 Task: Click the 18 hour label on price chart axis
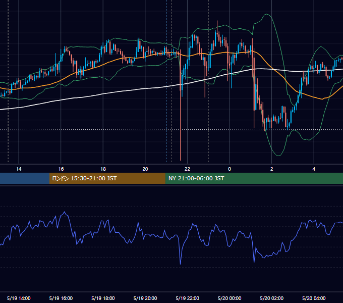pyautogui.click(x=103, y=169)
